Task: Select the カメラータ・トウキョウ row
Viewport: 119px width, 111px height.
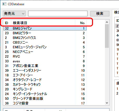Action: (x=45, y=84)
